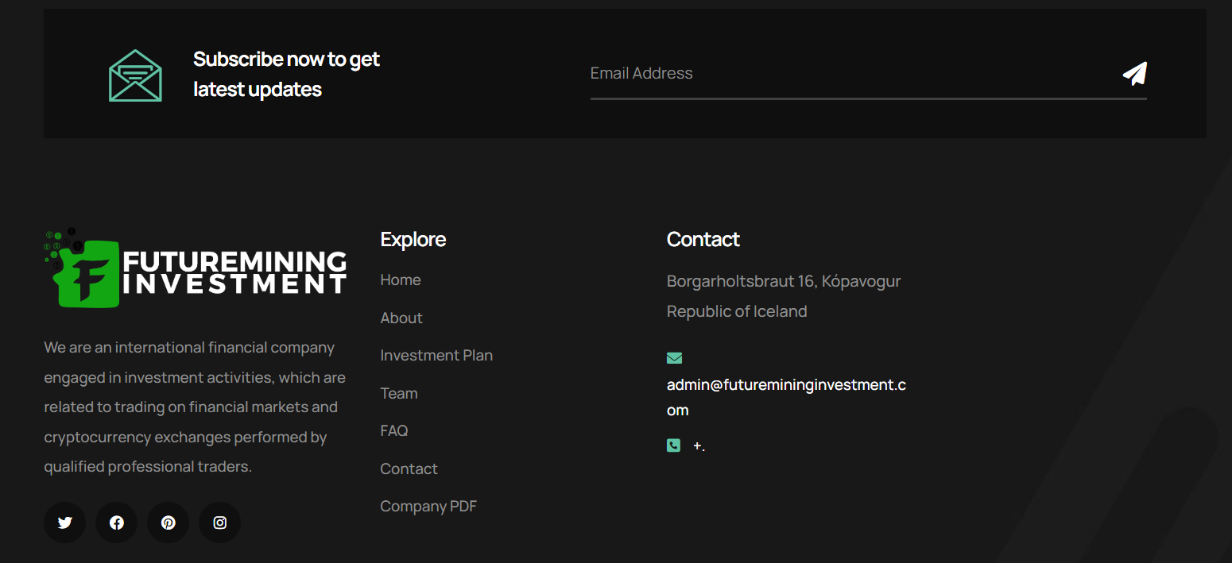The width and height of the screenshot is (1232, 563).
Task: Open the About footer link
Action: tap(401, 318)
